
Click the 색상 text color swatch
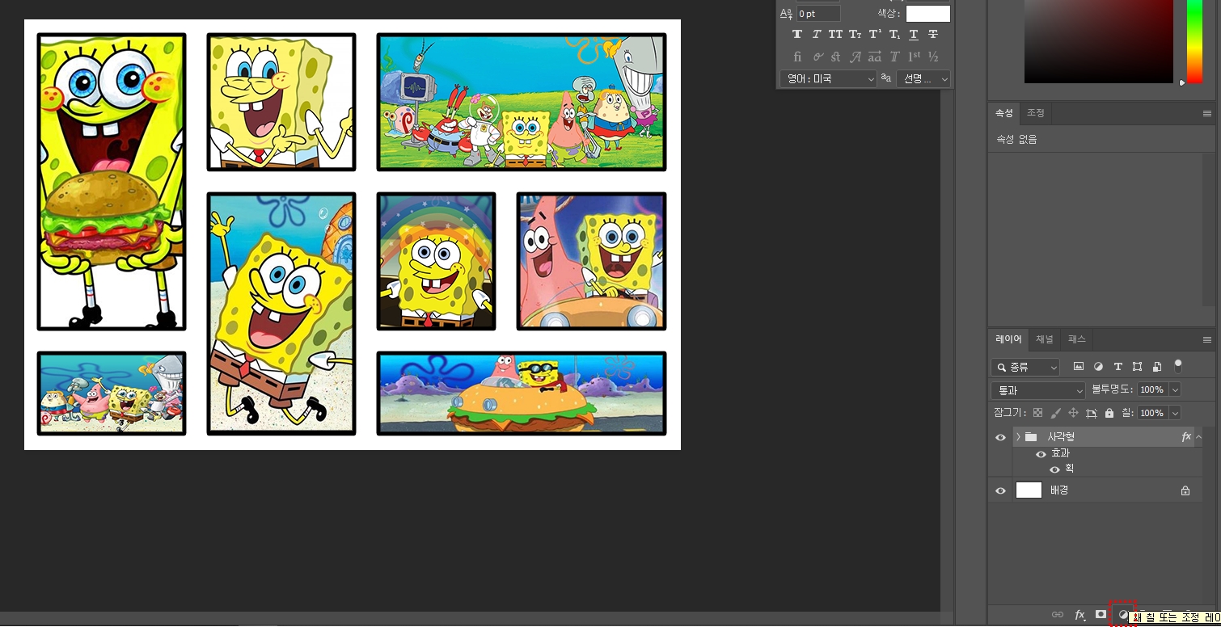coord(927,13)
